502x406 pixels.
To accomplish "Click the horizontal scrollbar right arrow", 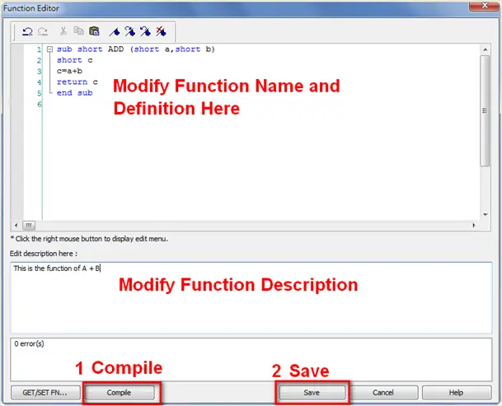I will coord(474,226).
